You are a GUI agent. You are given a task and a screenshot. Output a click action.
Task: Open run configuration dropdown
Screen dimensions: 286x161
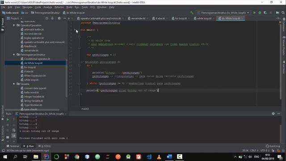point(223,13)
